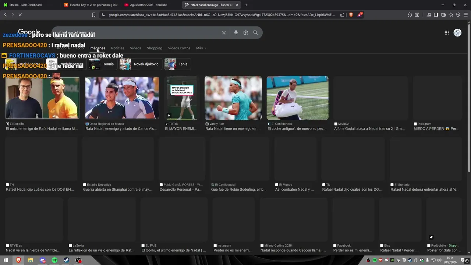Viewport: 471px width, 265px height.
Task: Open the Google account avatar
Action: [457, 33]
